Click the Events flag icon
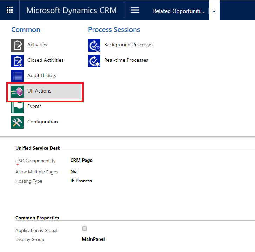 (17, 107)
